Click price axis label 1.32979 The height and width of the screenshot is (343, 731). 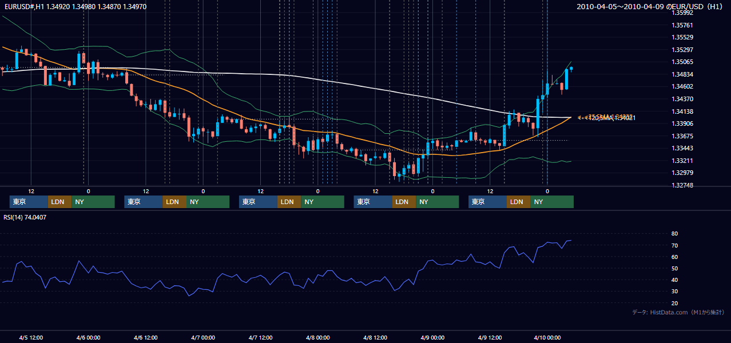[684, 173]
